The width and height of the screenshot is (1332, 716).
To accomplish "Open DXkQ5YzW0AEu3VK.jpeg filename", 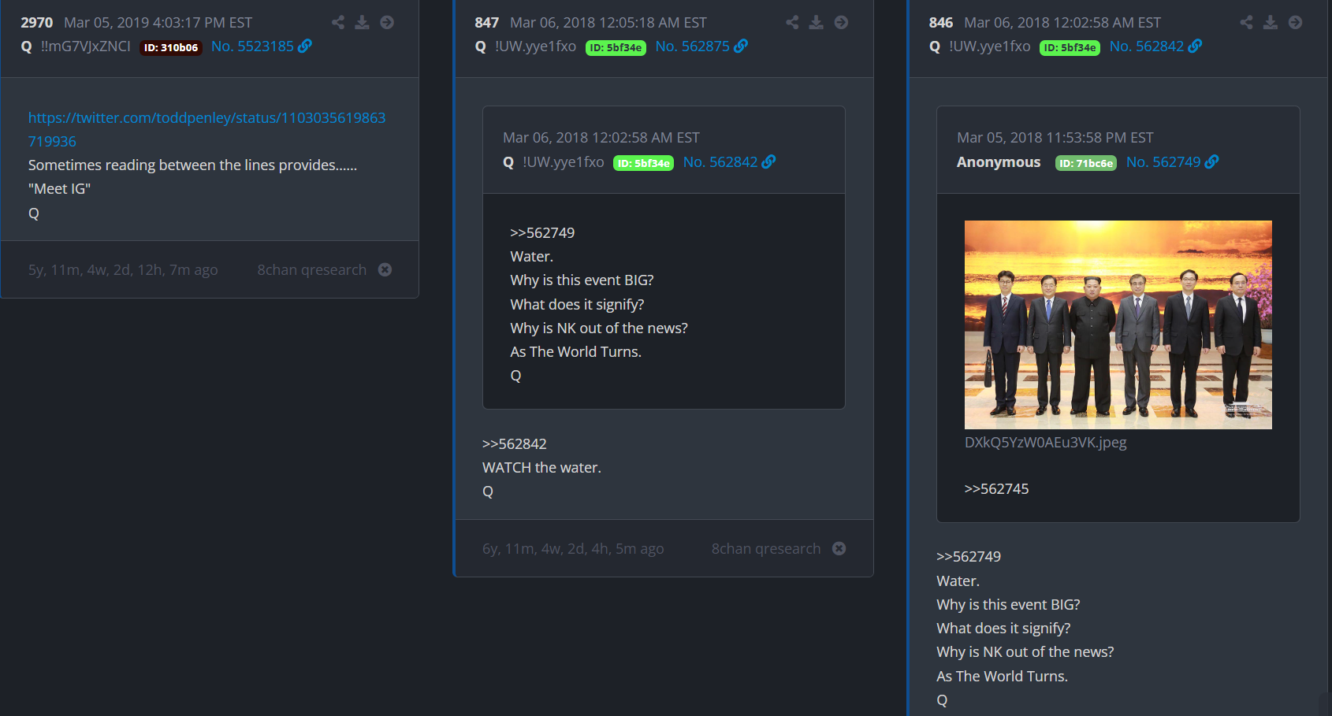I will 1045,442.
